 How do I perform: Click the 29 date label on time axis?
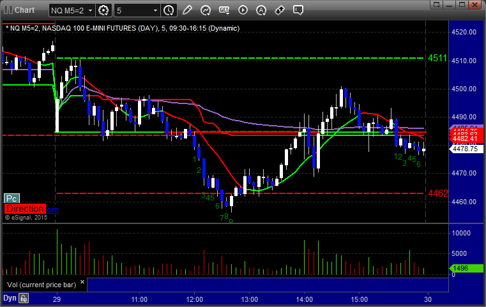tap(57, 299)
